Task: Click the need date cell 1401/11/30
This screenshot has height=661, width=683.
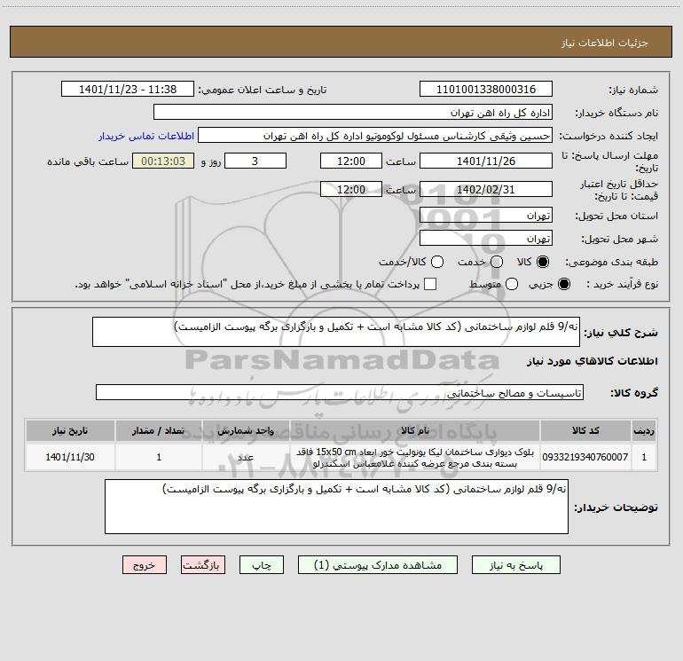Action: click(x=70, y=457)
